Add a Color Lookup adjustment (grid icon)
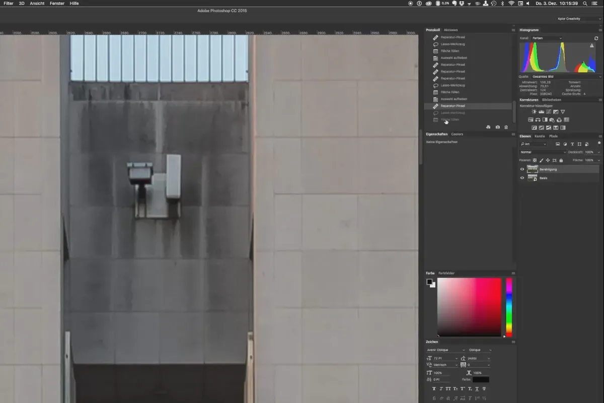 (566, 120)
